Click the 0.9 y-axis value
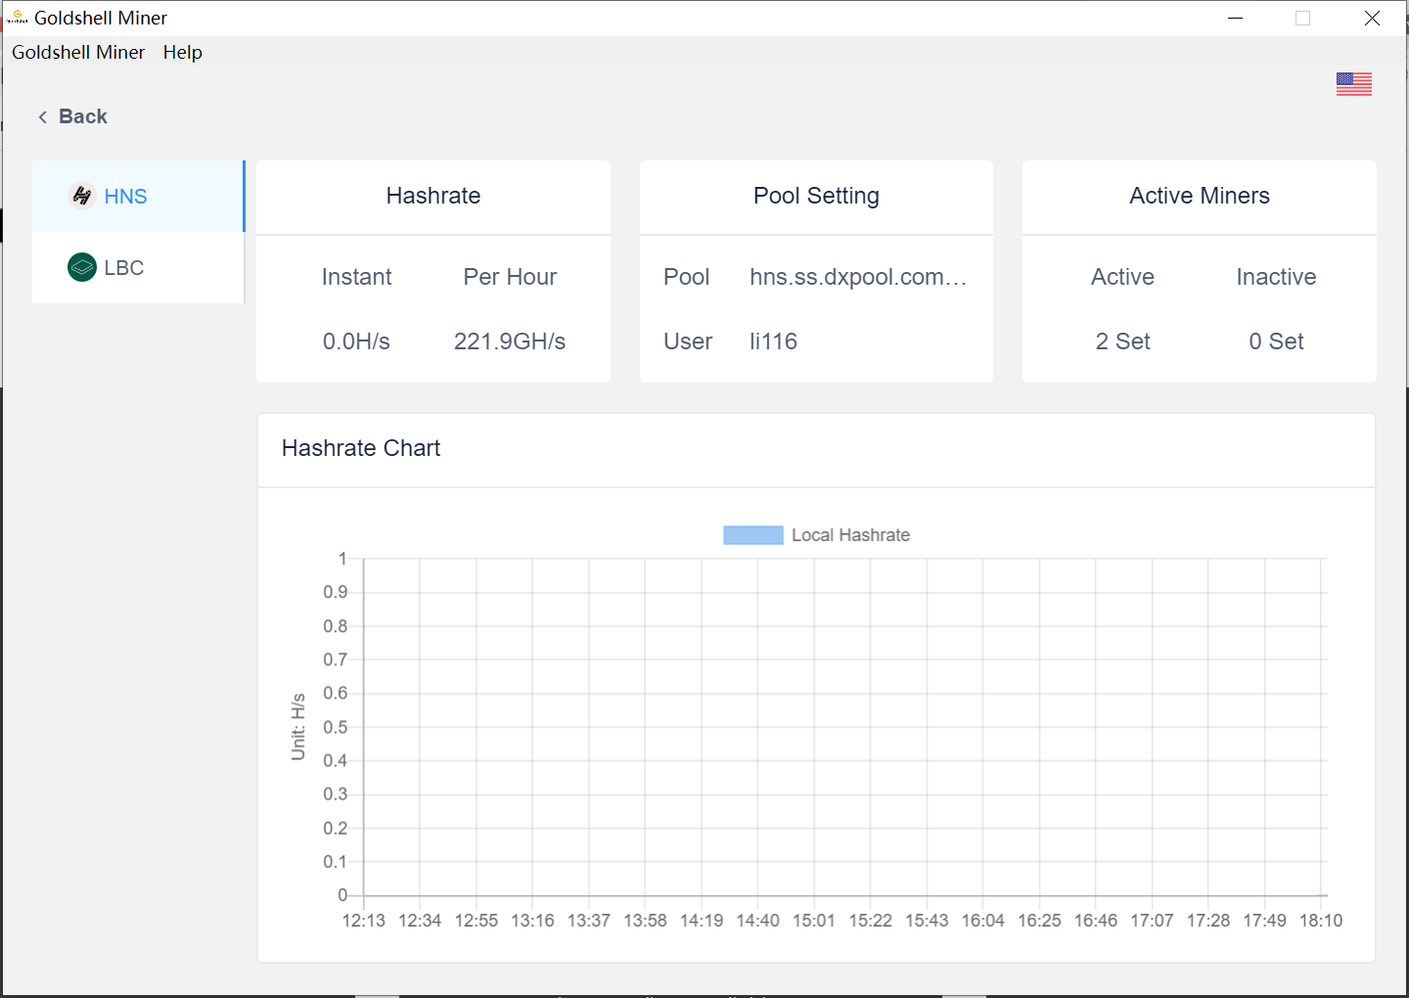The height and width of the screenshot is (998, 1409). (336, 592)
